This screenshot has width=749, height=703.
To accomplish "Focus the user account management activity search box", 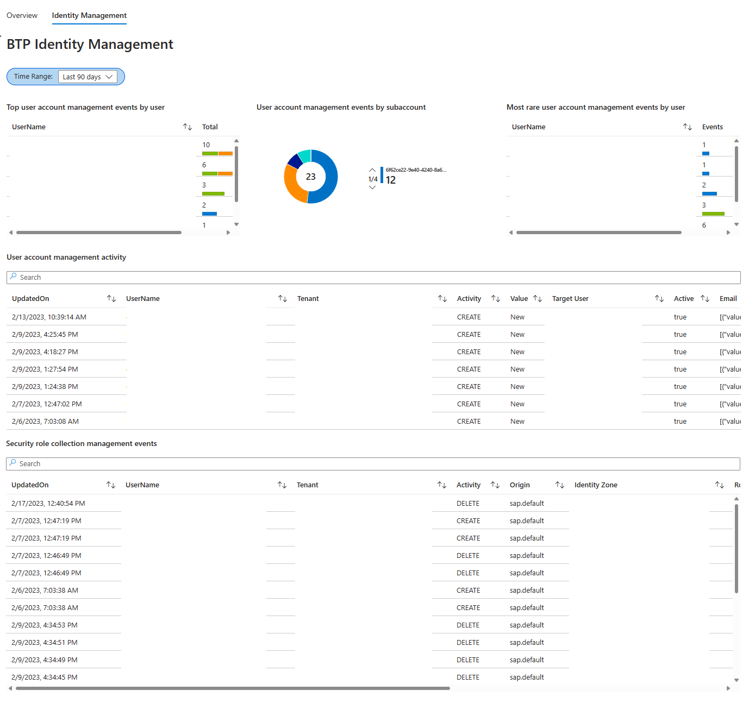I will [373, 278].
